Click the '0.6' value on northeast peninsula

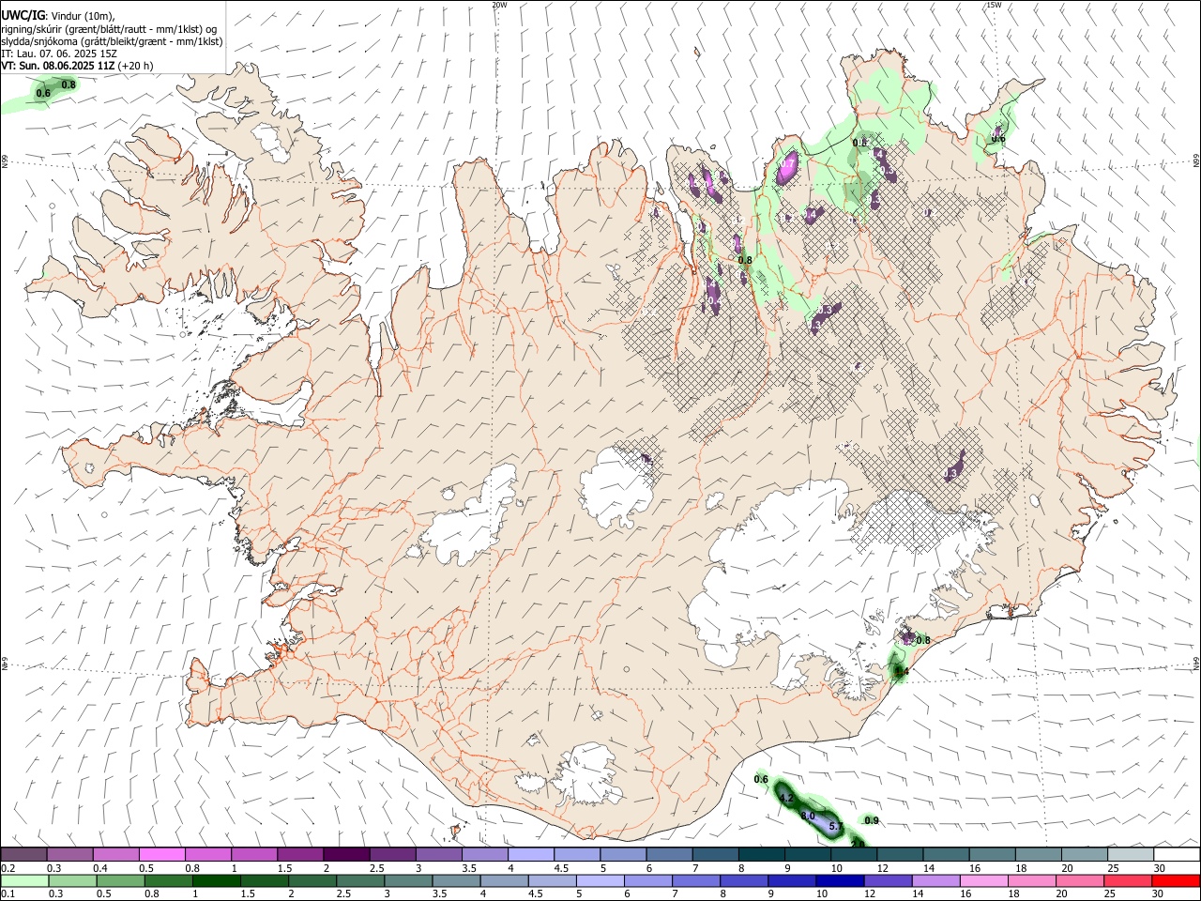(998, 139)
